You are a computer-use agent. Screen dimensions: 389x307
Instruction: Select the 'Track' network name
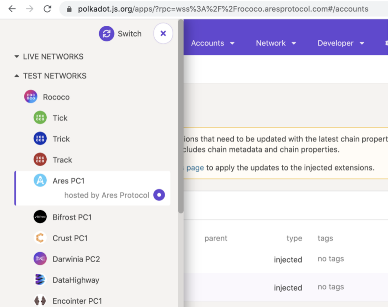tap(62, 160)
